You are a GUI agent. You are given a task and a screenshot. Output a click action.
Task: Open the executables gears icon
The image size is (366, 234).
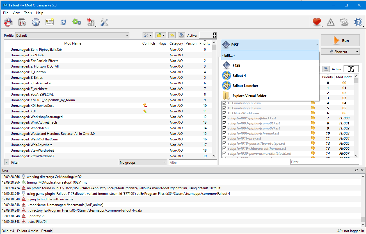[x=77, y=22]
